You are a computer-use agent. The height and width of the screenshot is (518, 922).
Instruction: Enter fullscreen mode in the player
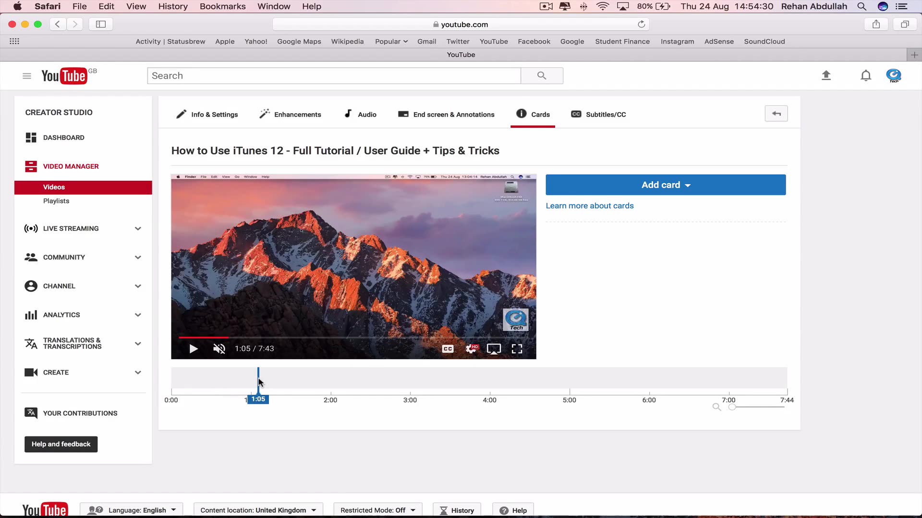pyautogui.click(x=517, y=349)
